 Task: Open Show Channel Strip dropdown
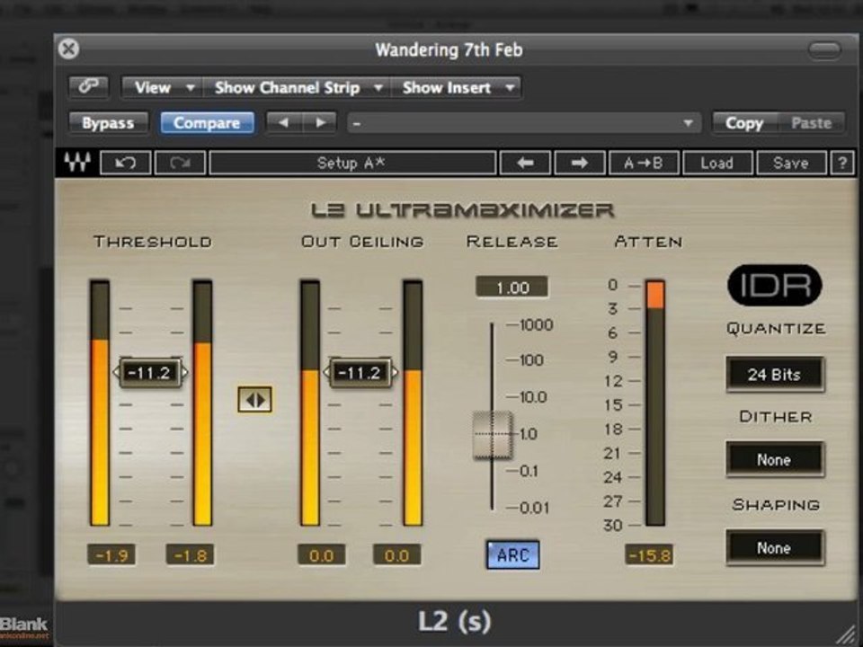click(298, 87)
